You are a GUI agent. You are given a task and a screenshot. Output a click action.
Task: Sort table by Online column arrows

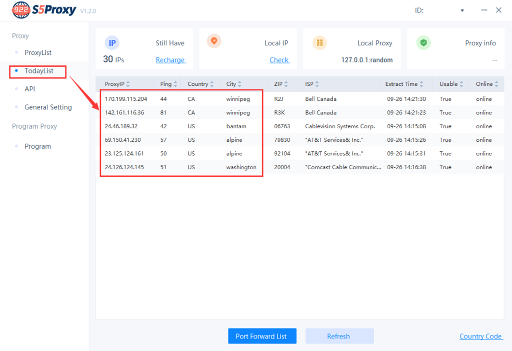(496, 84)
